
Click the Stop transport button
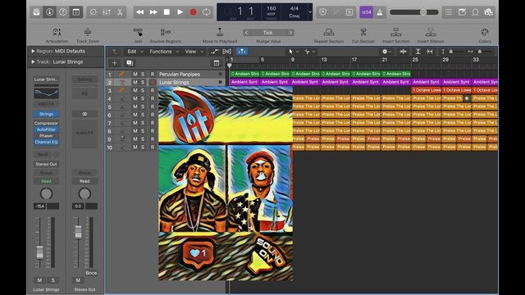tap(167, 12)
